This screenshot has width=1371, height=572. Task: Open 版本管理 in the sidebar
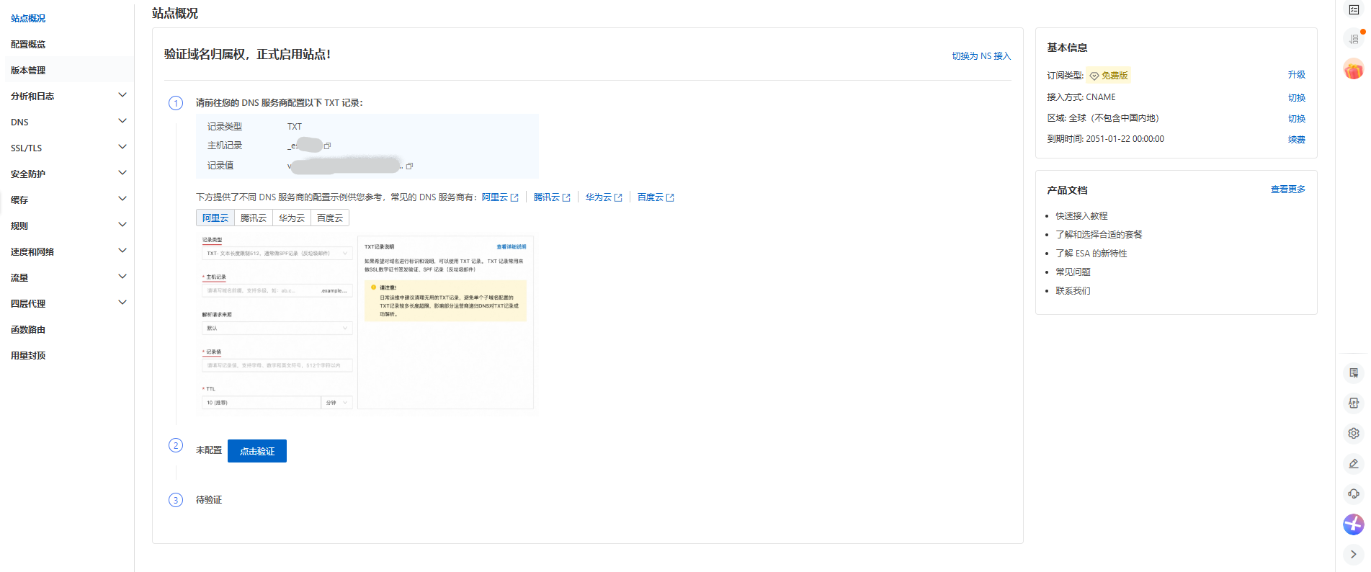point(28,70)
